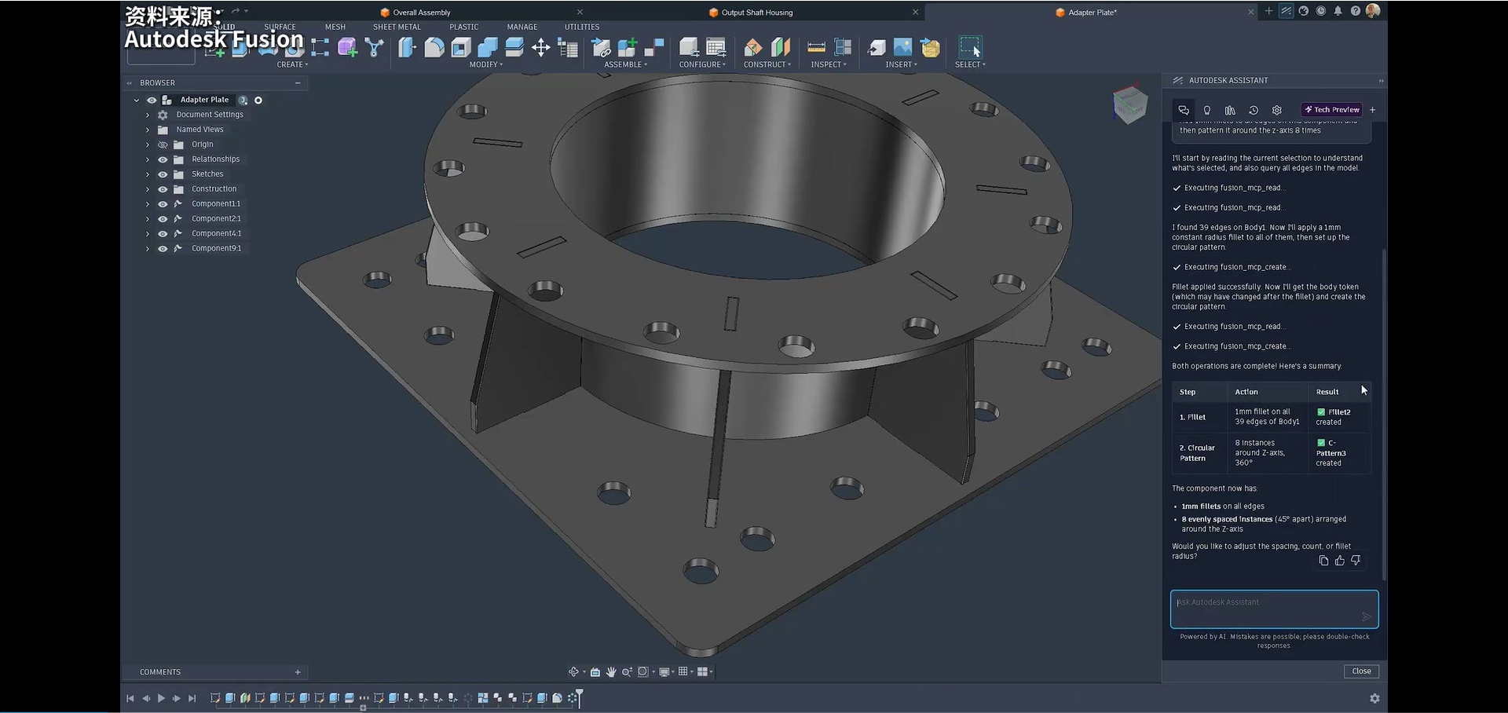Screen dimensions: 1508x713
Task: Open the Interference inspect icon
Action: pyautogui.click(x=843, y=48)
